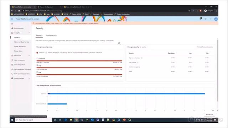Toggle the File checkbox

[37, 72]
